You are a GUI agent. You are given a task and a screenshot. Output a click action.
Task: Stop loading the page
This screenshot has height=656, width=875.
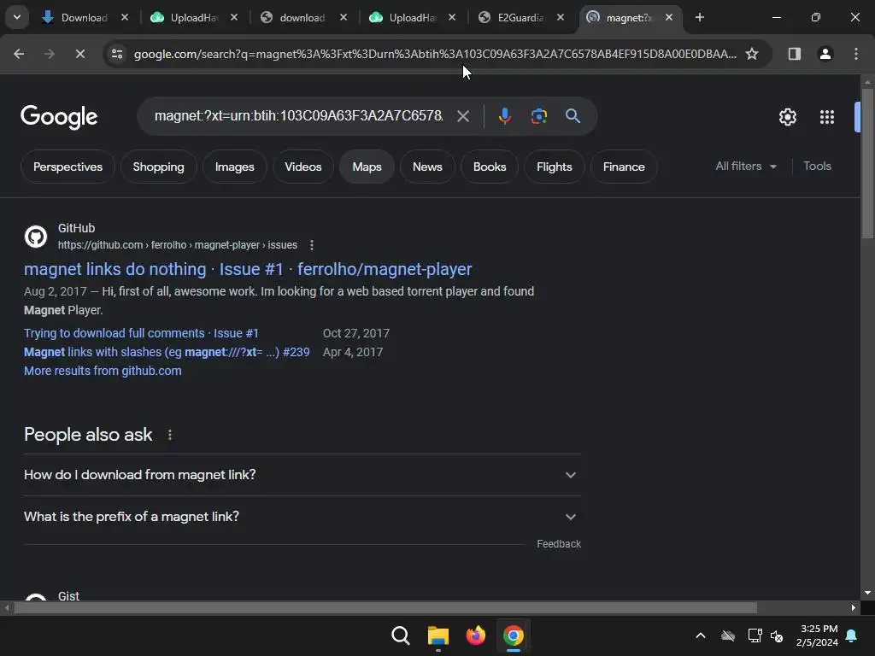click(79, 54)
